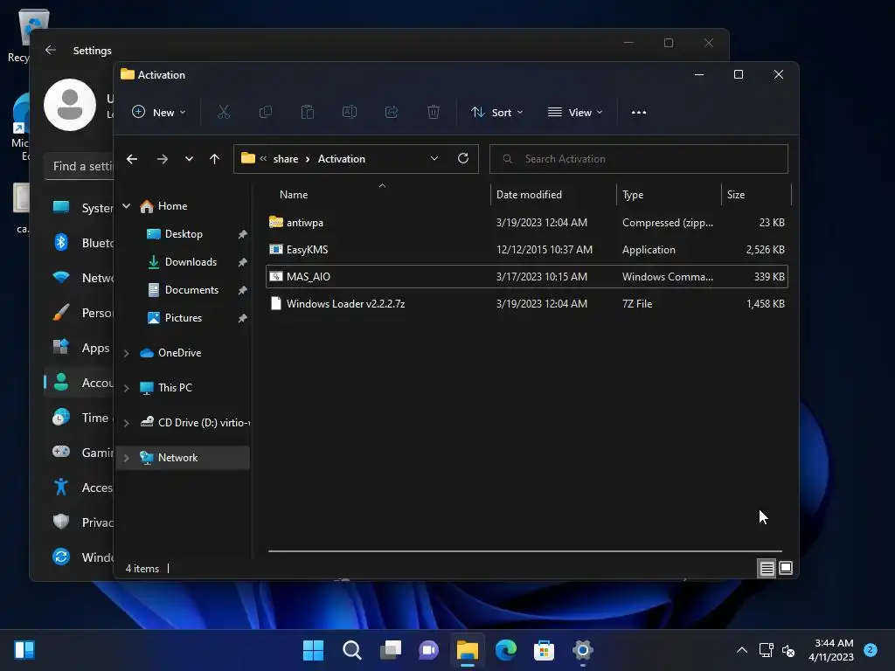Screen dimensions: 895x671
Task: Open the notification count badge
Action: [871, 649]
